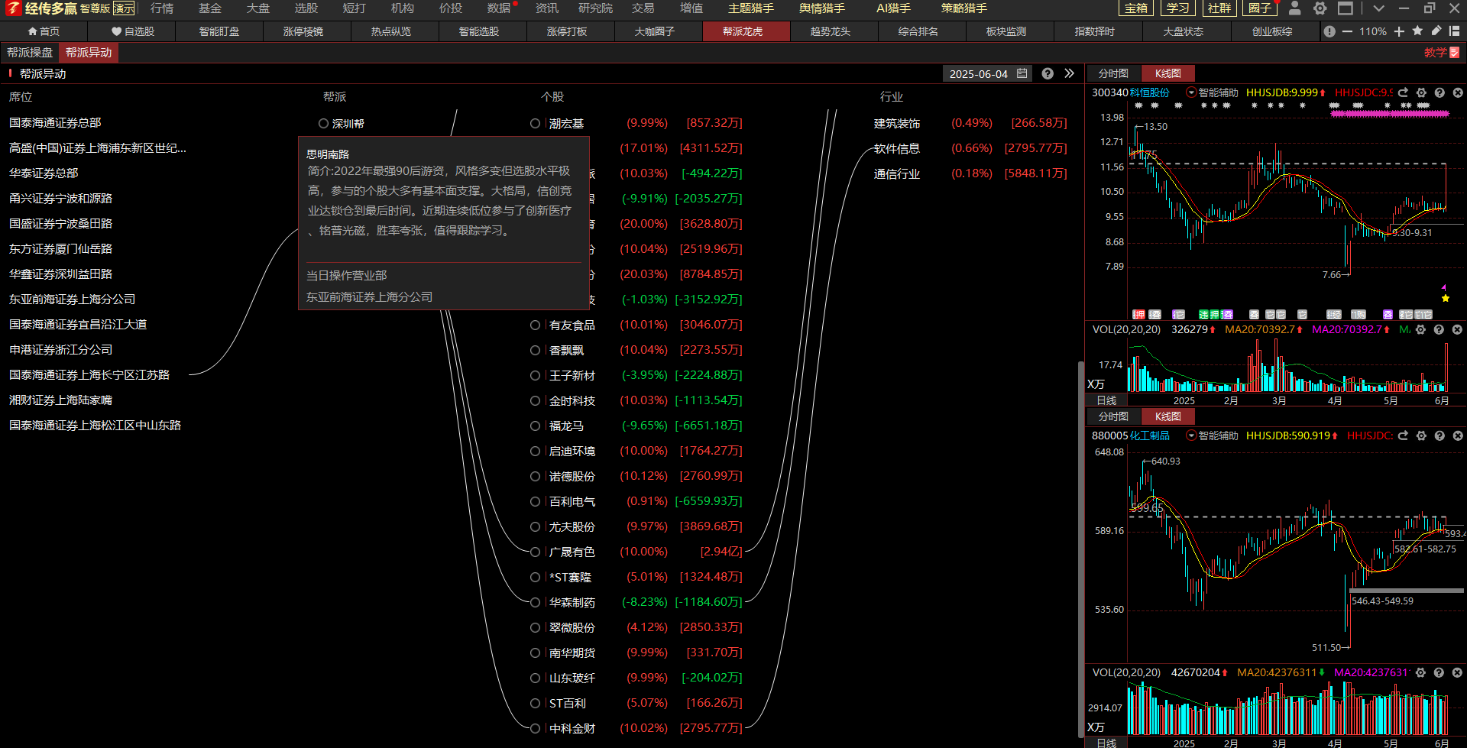Expand panel with the double chevron icon
Screen dimensions: 1467x748
click(1069, 73)
